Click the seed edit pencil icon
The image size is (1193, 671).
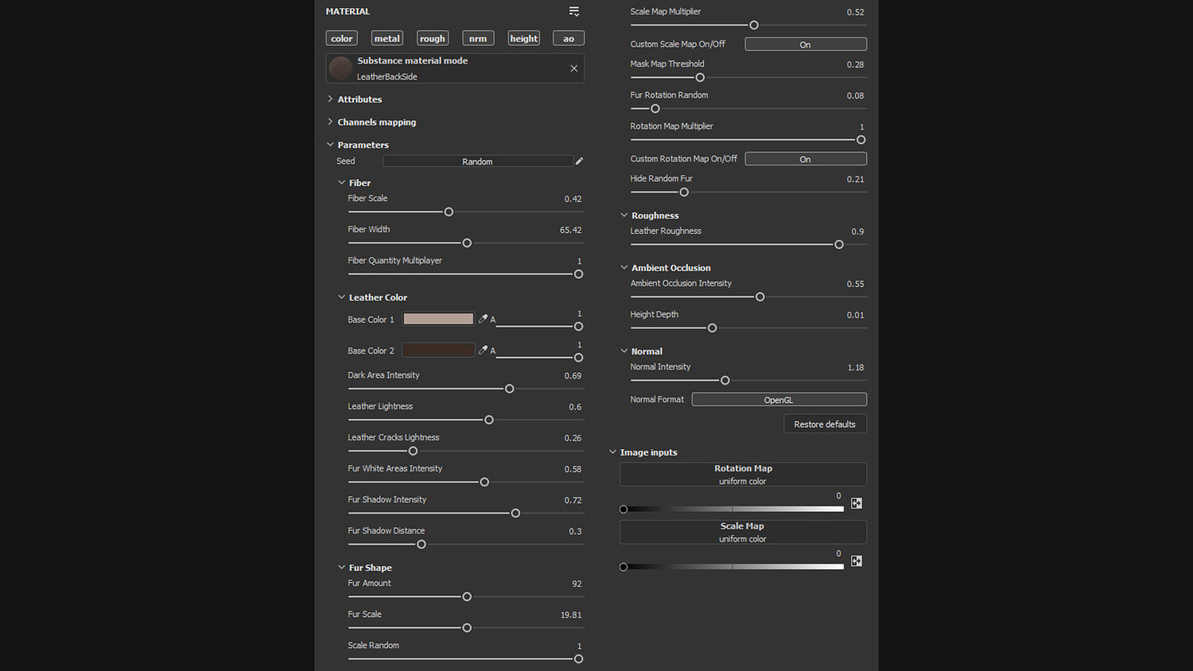click(579, 161)
